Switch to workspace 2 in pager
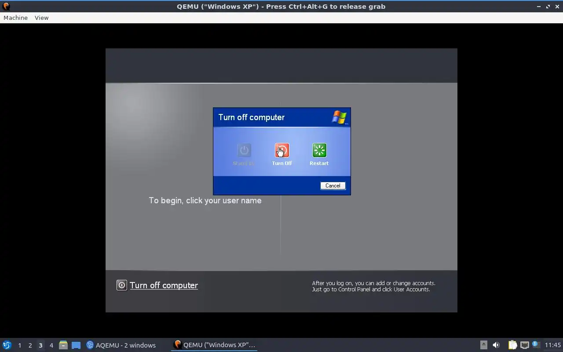Image resolution: width=563 pixels, height=352 pixels. click(30, 345)
